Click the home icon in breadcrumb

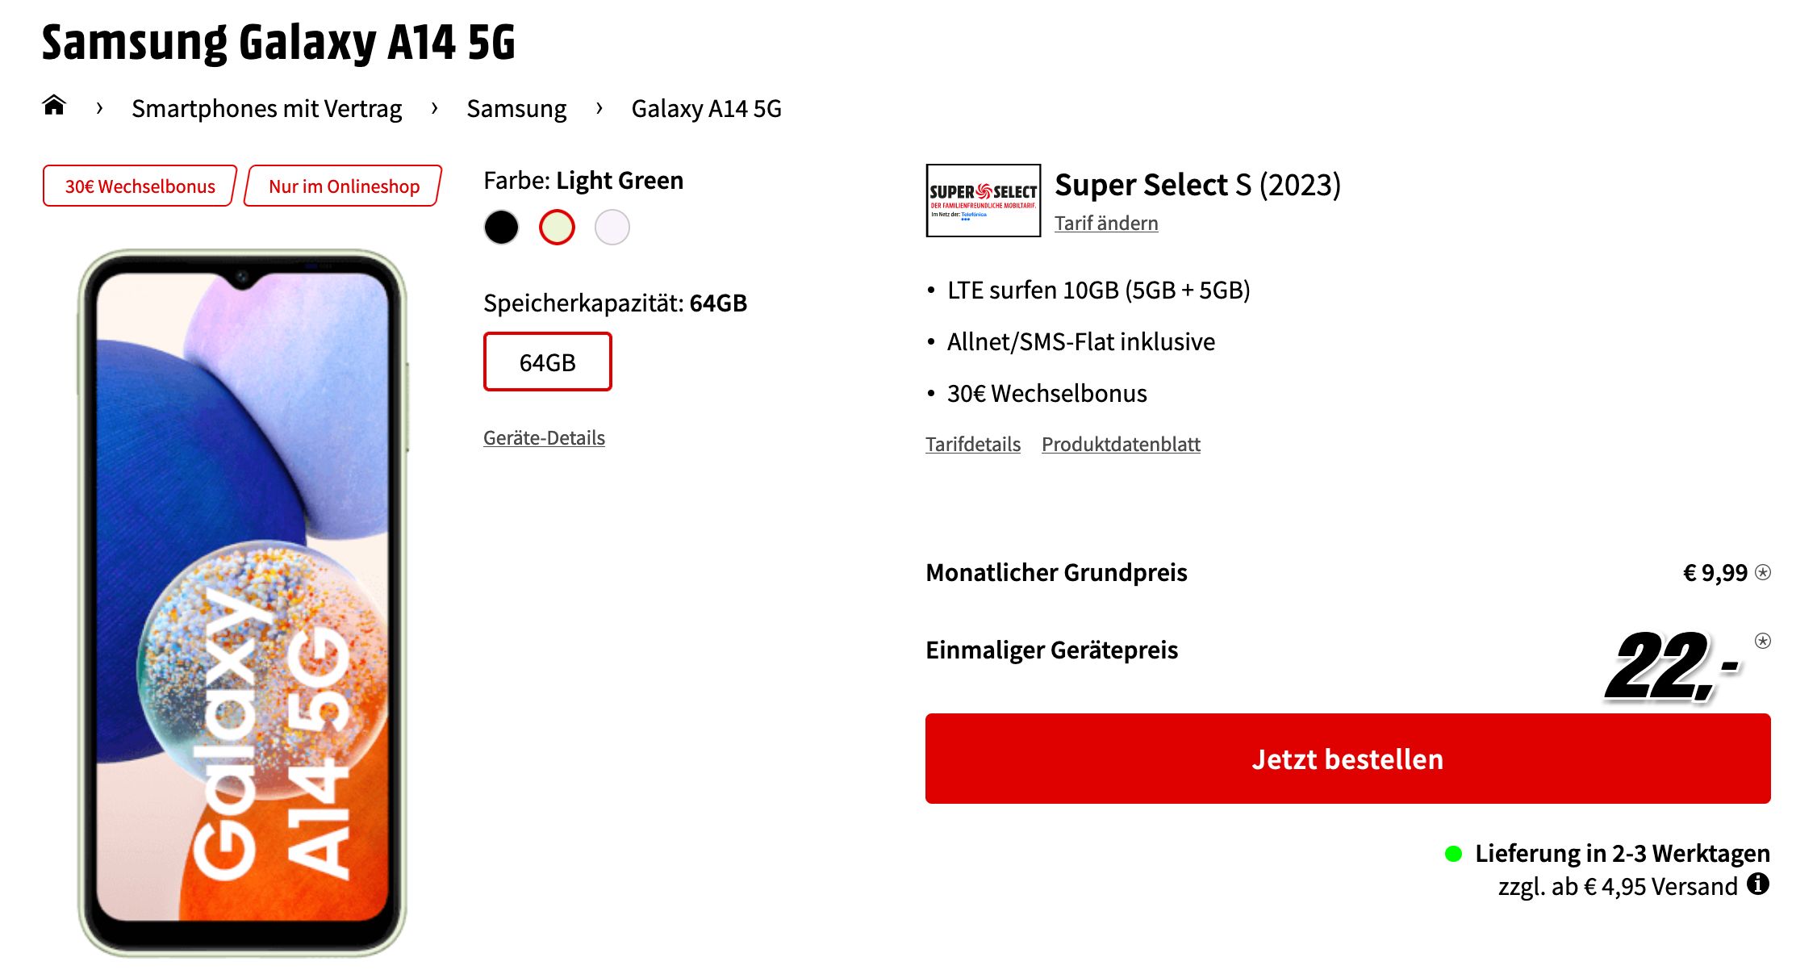[x=54, y=106]
